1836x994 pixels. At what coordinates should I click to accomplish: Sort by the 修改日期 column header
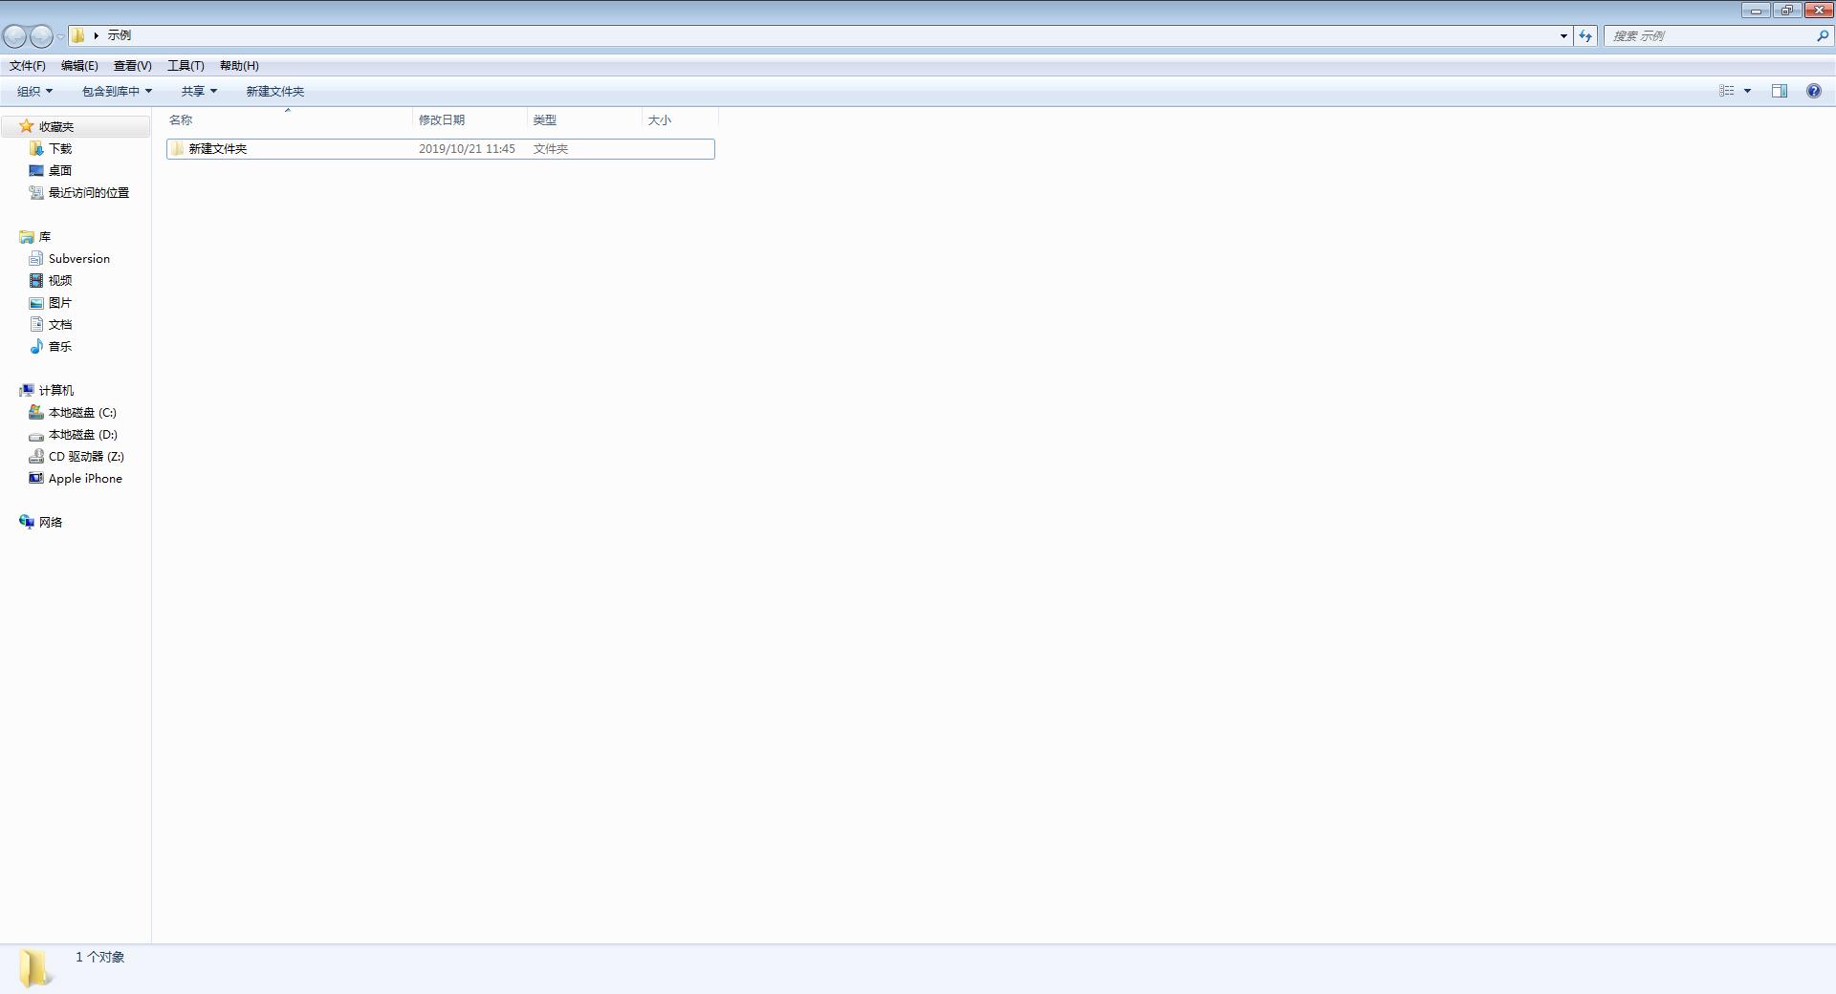442,120
